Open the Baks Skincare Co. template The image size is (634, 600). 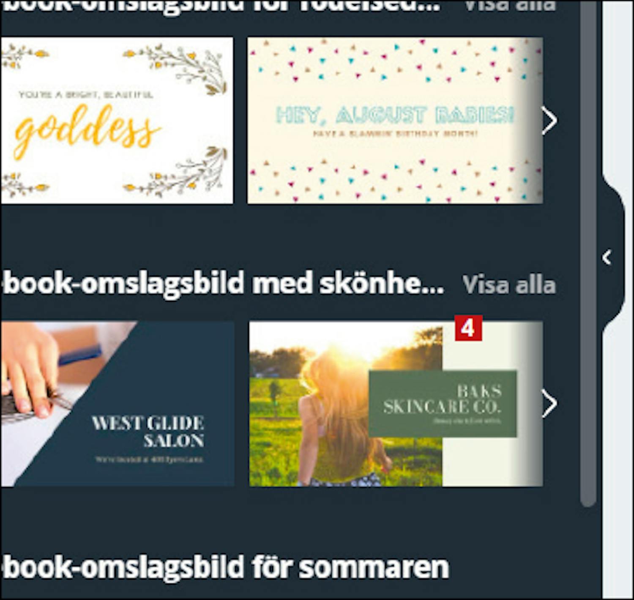coord(396,404)
